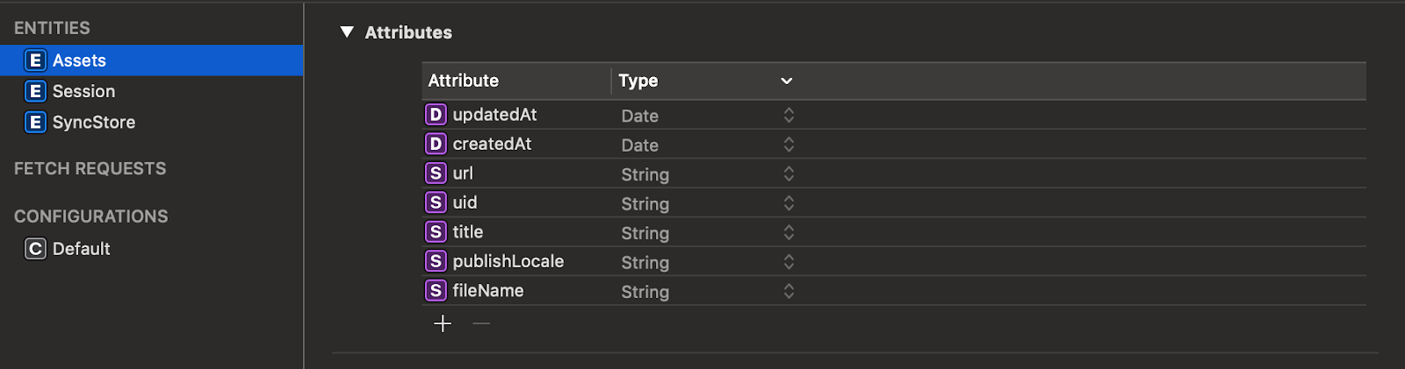Viewport: 1405px width, 369px height.
Task: Click the Attribute column header
Action: tap(516, 81)
